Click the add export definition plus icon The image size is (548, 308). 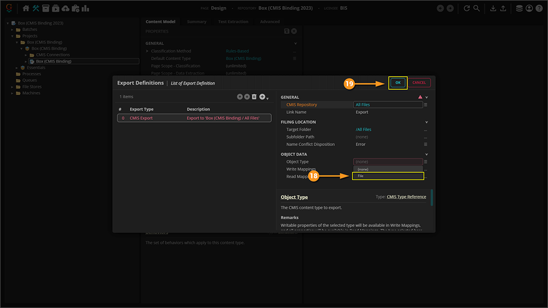[x=262, y=97]
